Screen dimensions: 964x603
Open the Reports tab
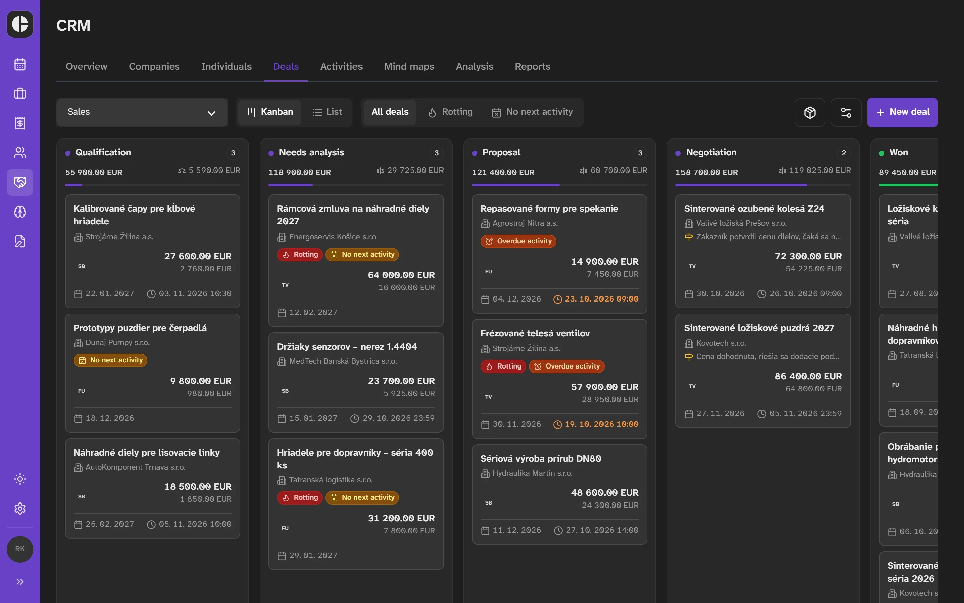[x=532, y=67]
